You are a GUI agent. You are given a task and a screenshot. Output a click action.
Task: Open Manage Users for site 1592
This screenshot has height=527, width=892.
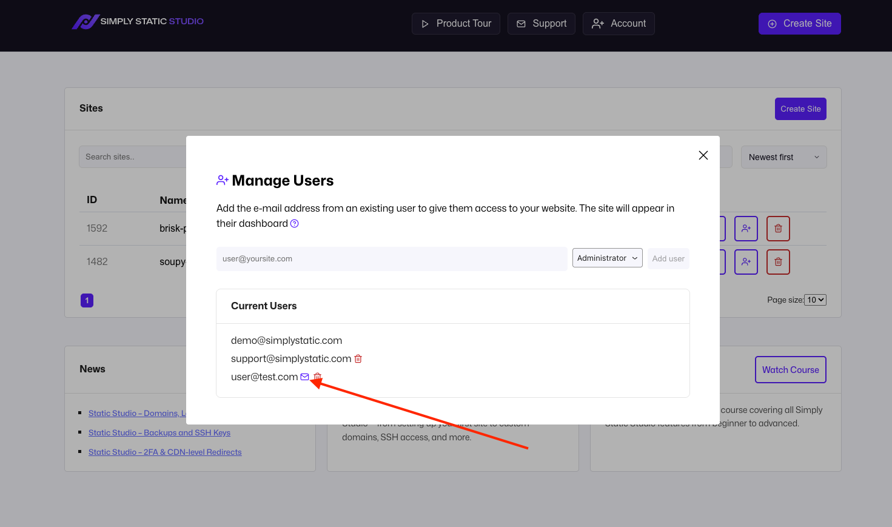(x=746, y=229)
